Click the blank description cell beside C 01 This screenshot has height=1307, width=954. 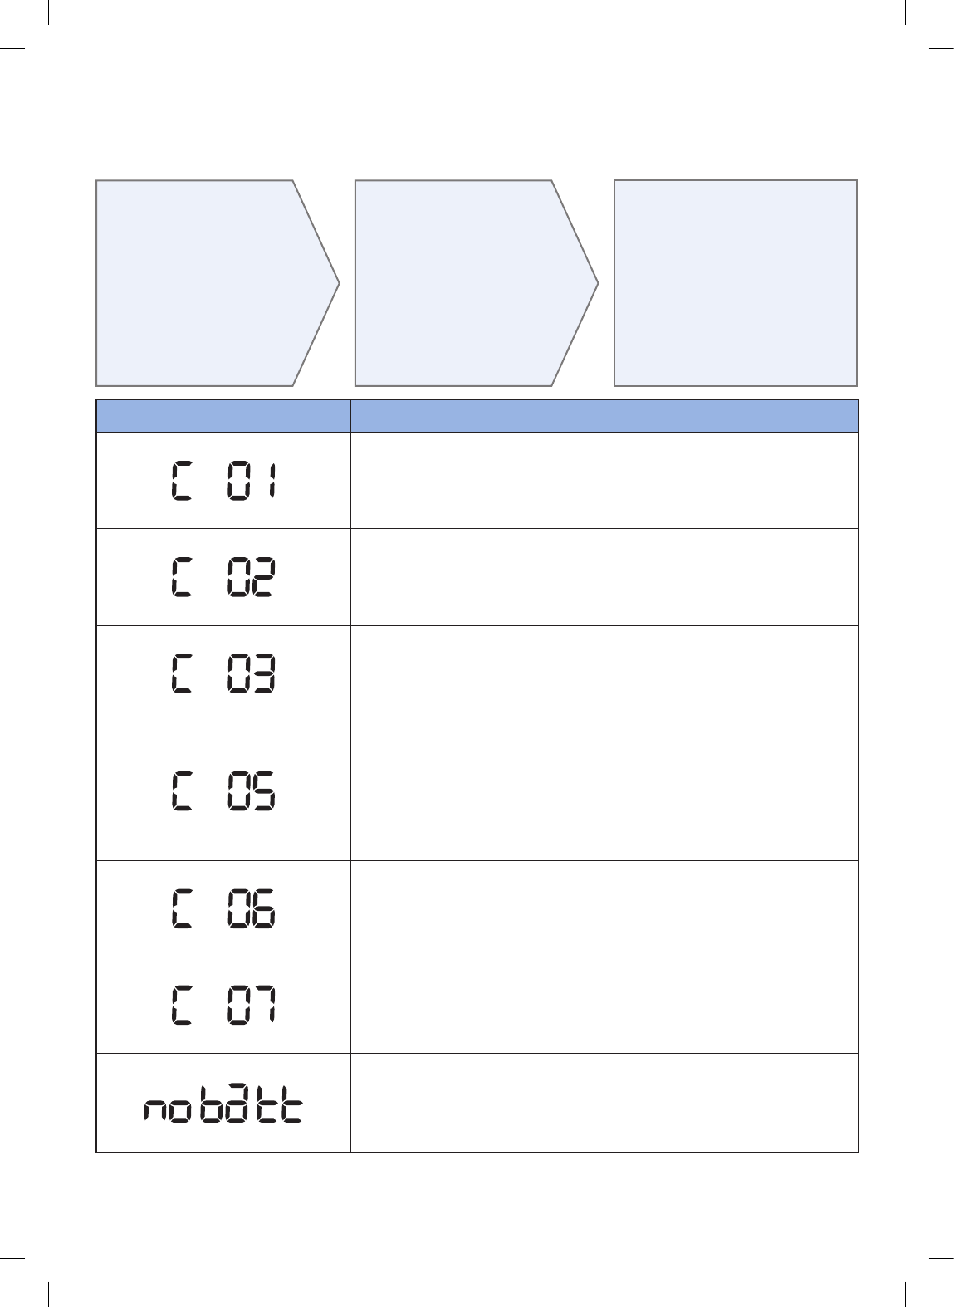604,480
